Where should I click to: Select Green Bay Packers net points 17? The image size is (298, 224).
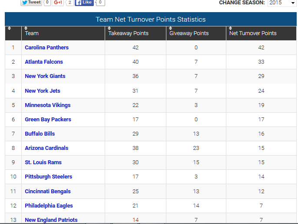click(261, 120)
